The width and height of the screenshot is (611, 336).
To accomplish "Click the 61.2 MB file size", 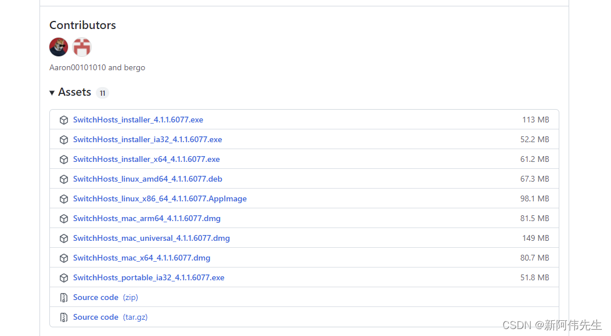I will [534, 159].
